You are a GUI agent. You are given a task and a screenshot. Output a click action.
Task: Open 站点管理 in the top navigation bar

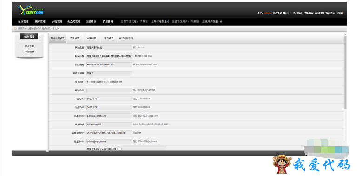tap(23, 22)
